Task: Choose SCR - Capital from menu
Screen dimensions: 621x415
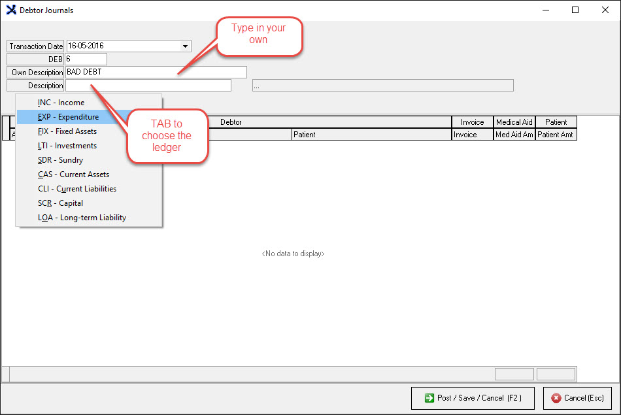Action: point(60,203)
